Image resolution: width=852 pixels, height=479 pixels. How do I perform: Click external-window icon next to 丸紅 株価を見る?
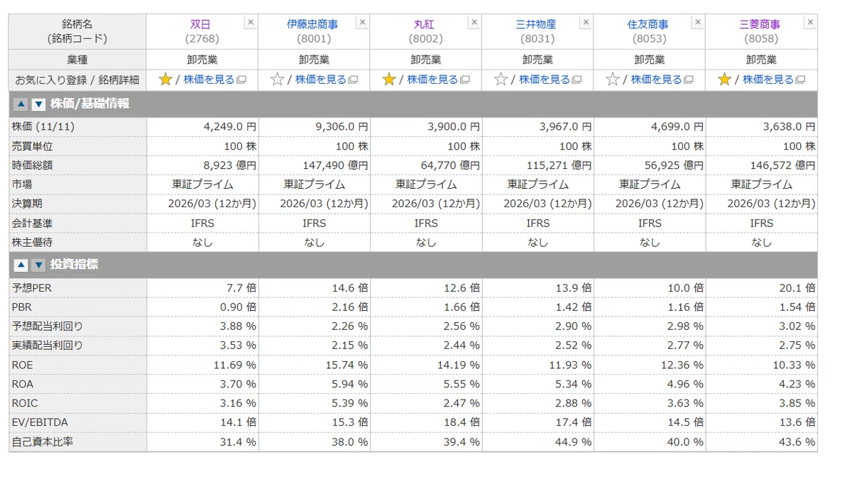(x=465, y=80)
